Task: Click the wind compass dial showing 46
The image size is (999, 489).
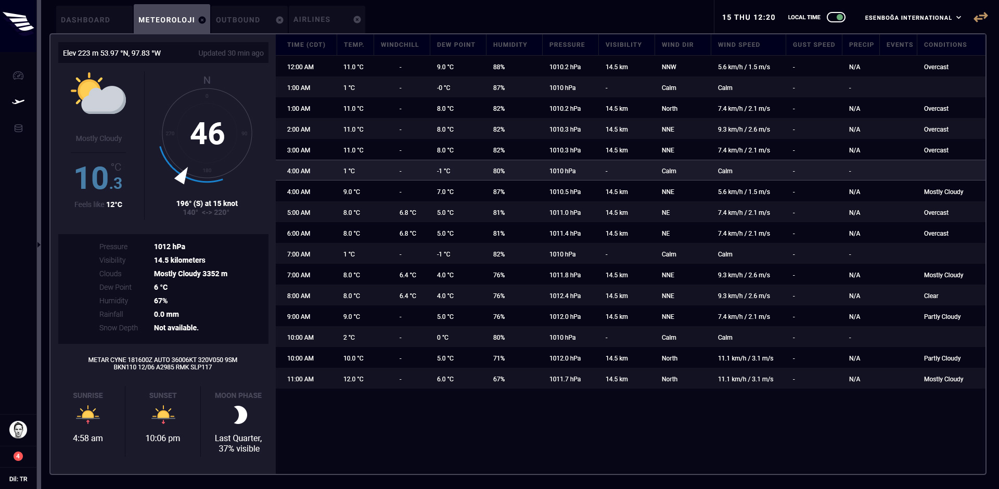Action: click(x=207, y=134)
